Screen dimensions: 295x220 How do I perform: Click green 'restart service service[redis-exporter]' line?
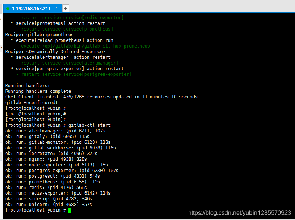(x=70, y=17)
